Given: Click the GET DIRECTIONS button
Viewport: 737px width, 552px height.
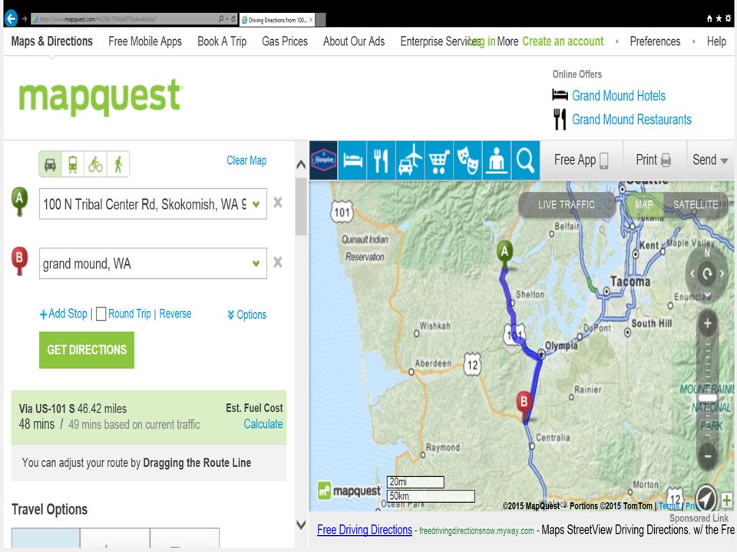Looking at the screenshot, I should pyautogui.click(x=87, y=350).
